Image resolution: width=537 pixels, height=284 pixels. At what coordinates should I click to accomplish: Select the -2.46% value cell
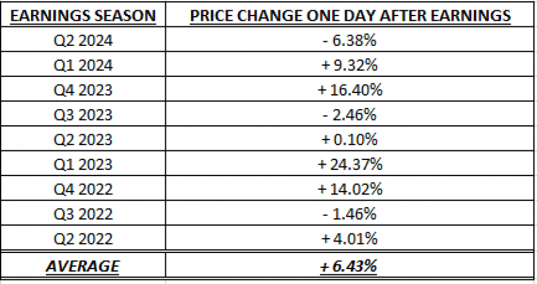(350, 115)
